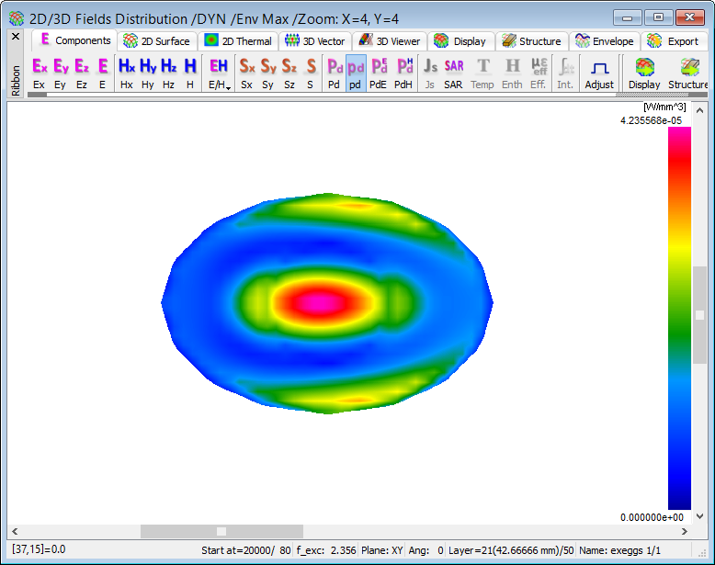The width and height of the screenshot is (715, 565).
Task: Click the Layer=21(42.66666 mm)/50 status
Action: [511, 550]
